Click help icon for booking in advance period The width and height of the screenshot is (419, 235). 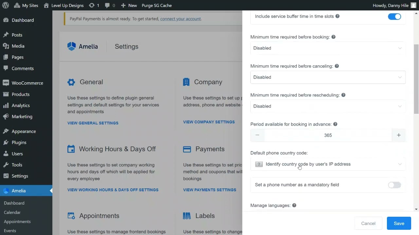point(335,124)
